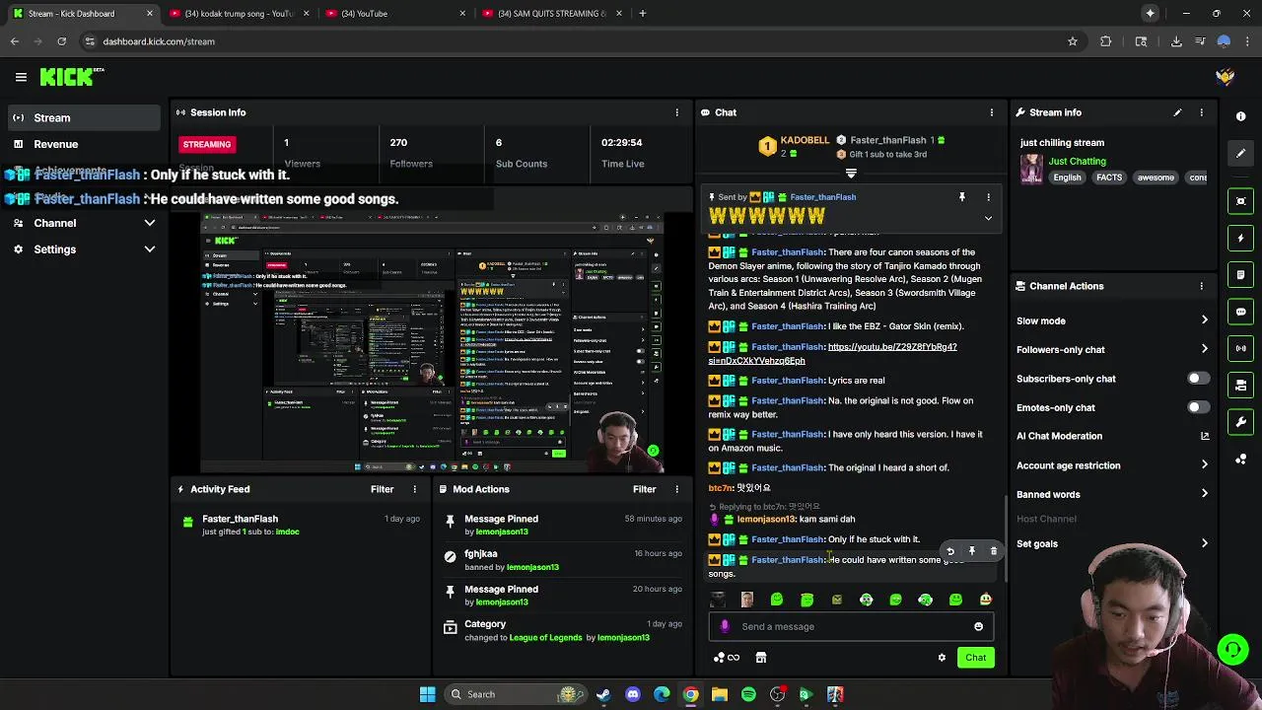
Task: Pin the hovered chat message
Action: point(972,551)
